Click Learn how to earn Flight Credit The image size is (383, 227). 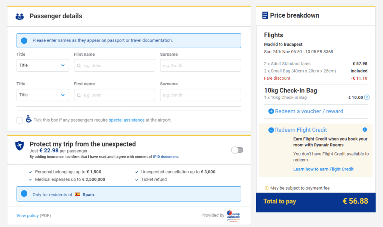[324, 169]
